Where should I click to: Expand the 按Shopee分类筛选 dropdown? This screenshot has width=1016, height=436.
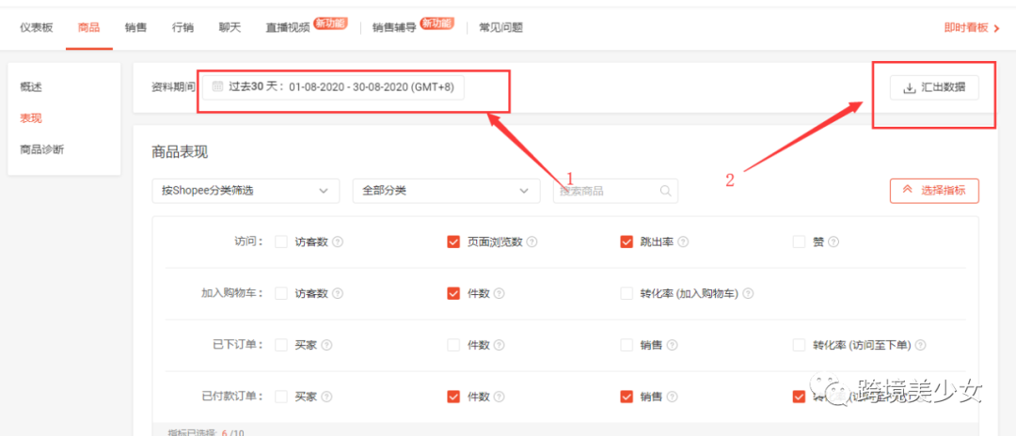tap(246, 191)
